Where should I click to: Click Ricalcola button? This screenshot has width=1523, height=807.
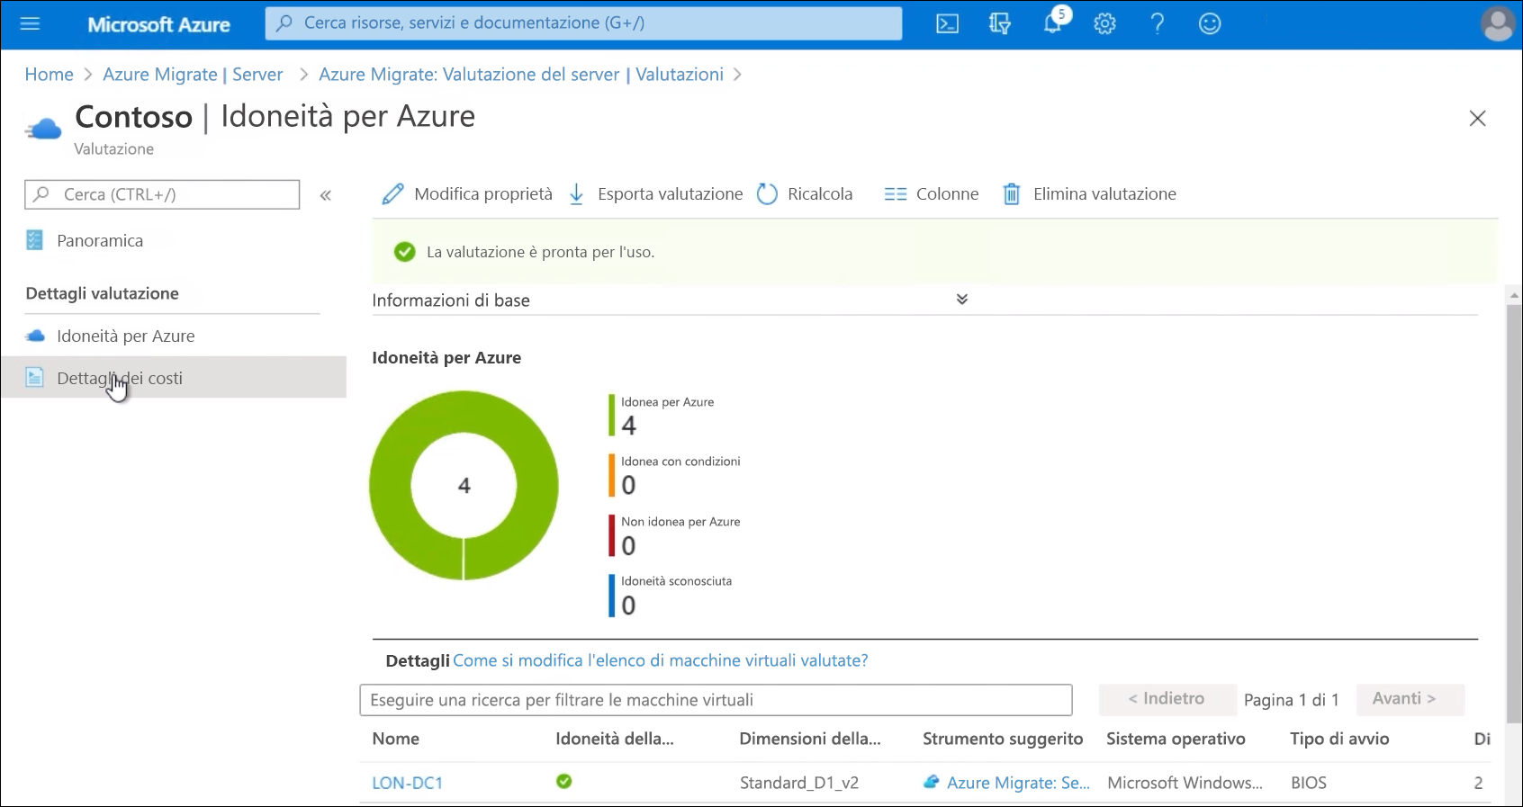point(804,194)
